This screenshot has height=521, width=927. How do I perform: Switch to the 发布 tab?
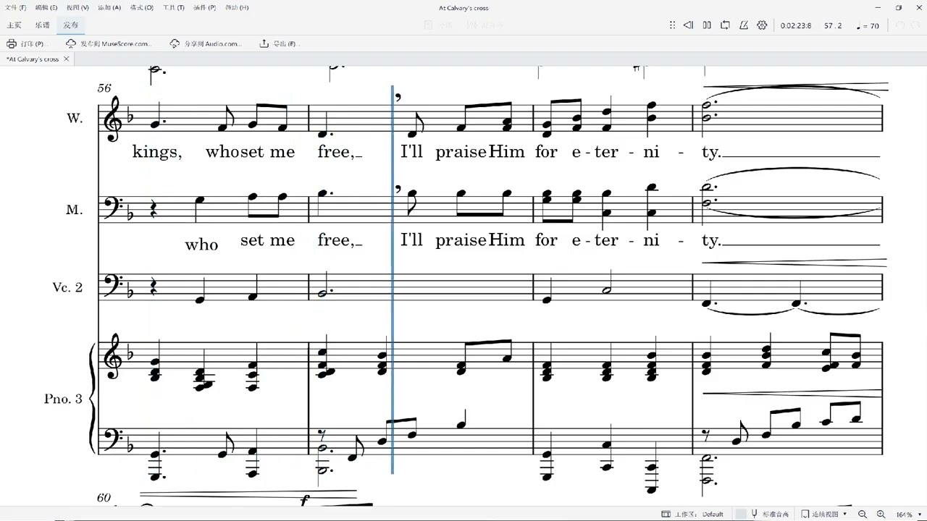click(70, 25)
